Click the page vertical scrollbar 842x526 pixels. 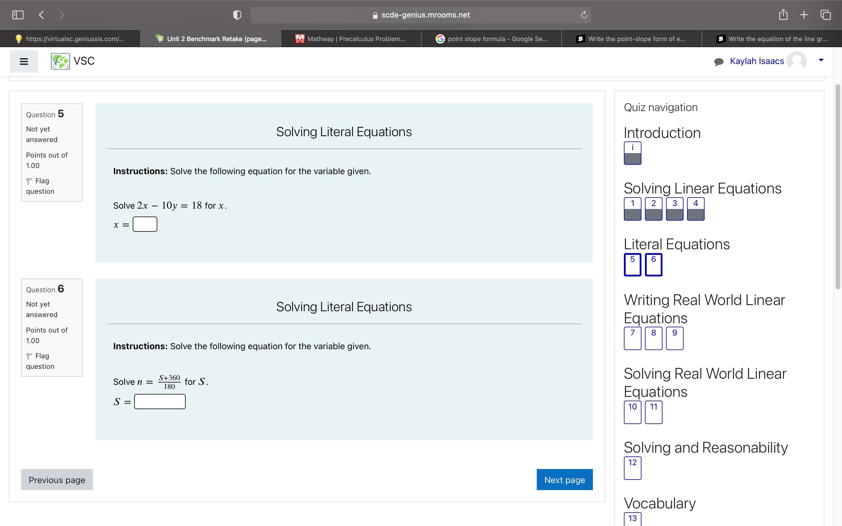pyautogui.click(x=838, y=186)
